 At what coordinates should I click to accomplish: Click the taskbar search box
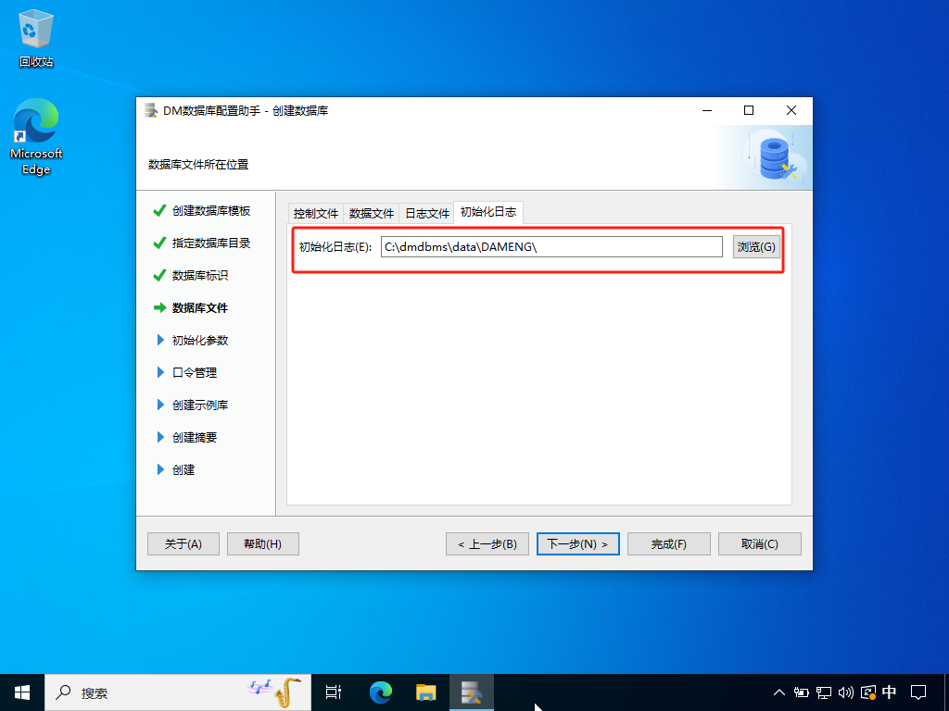[178, 692]
